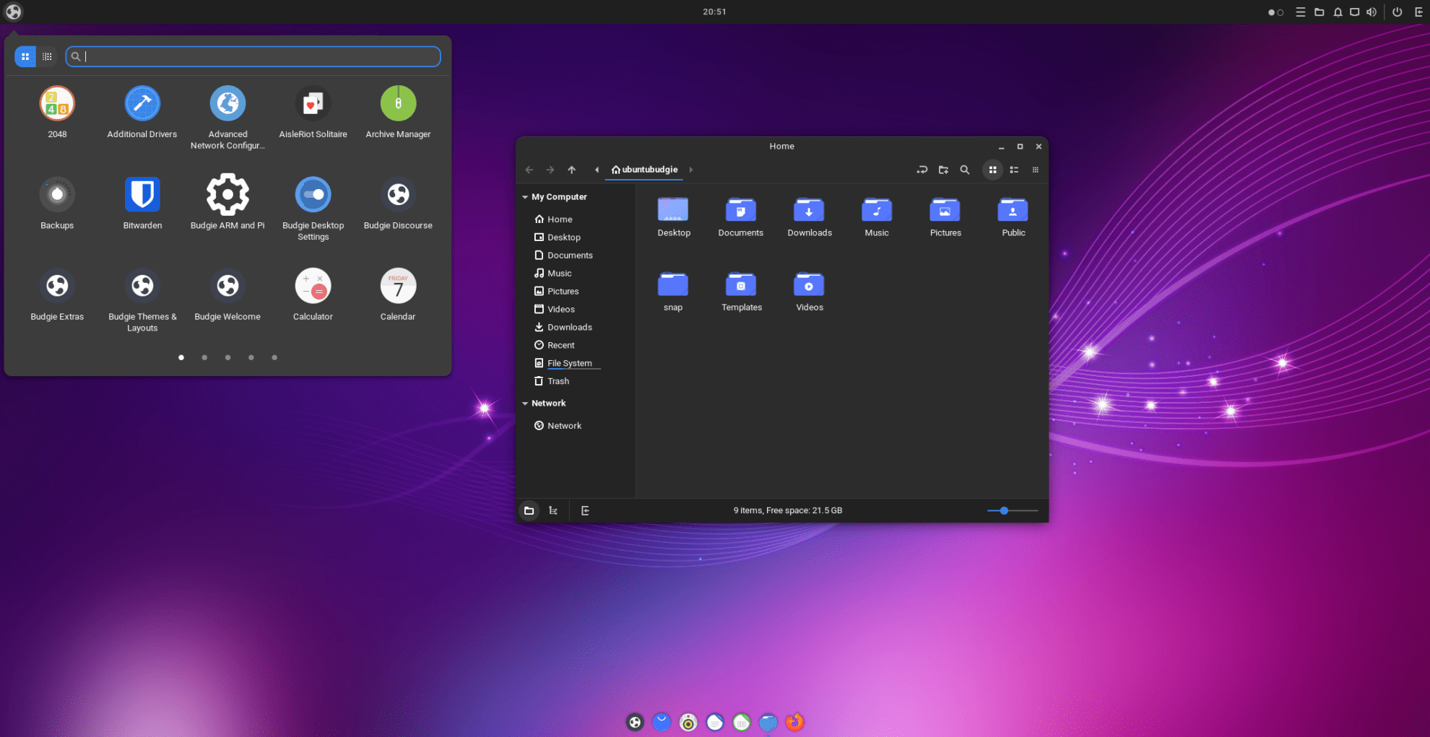The height and width of the screenshot is (737, 1430).
Task: Open a new folder tab via toolbar icon
Action: tap(943, 170)
